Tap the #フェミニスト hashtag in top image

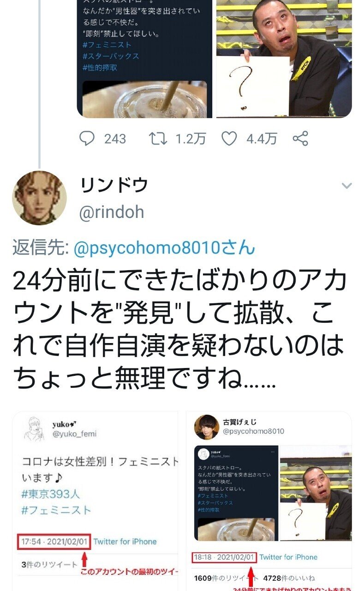tap(107, 45)
